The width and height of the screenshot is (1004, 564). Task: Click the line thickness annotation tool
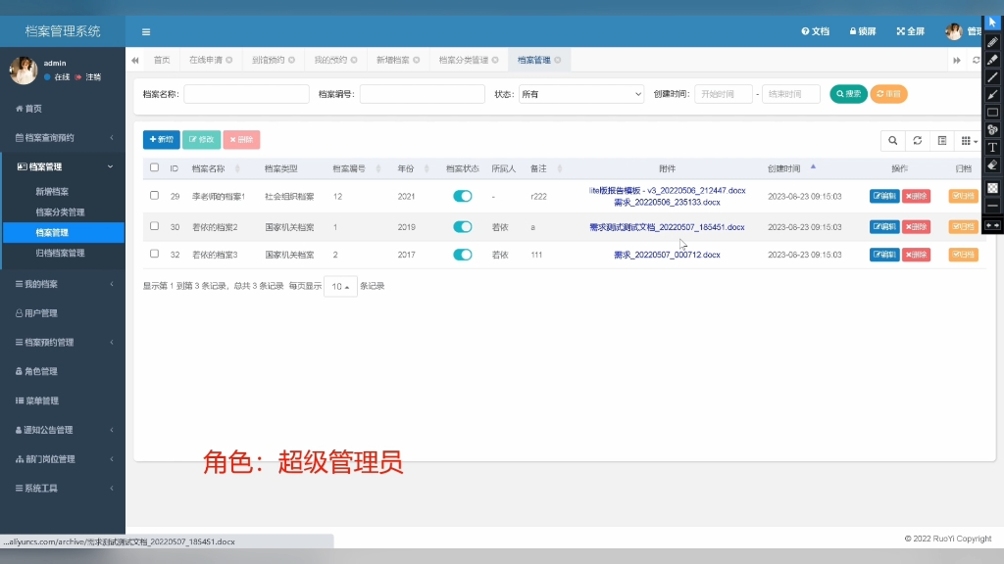[992, 206]
